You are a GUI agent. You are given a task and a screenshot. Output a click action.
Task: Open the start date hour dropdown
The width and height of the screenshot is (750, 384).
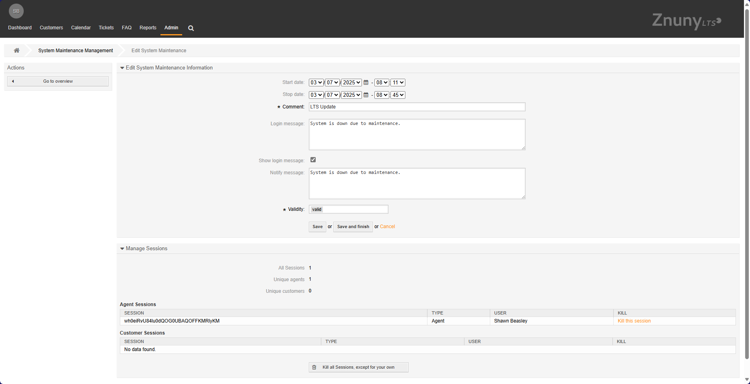tap(382, 83)
